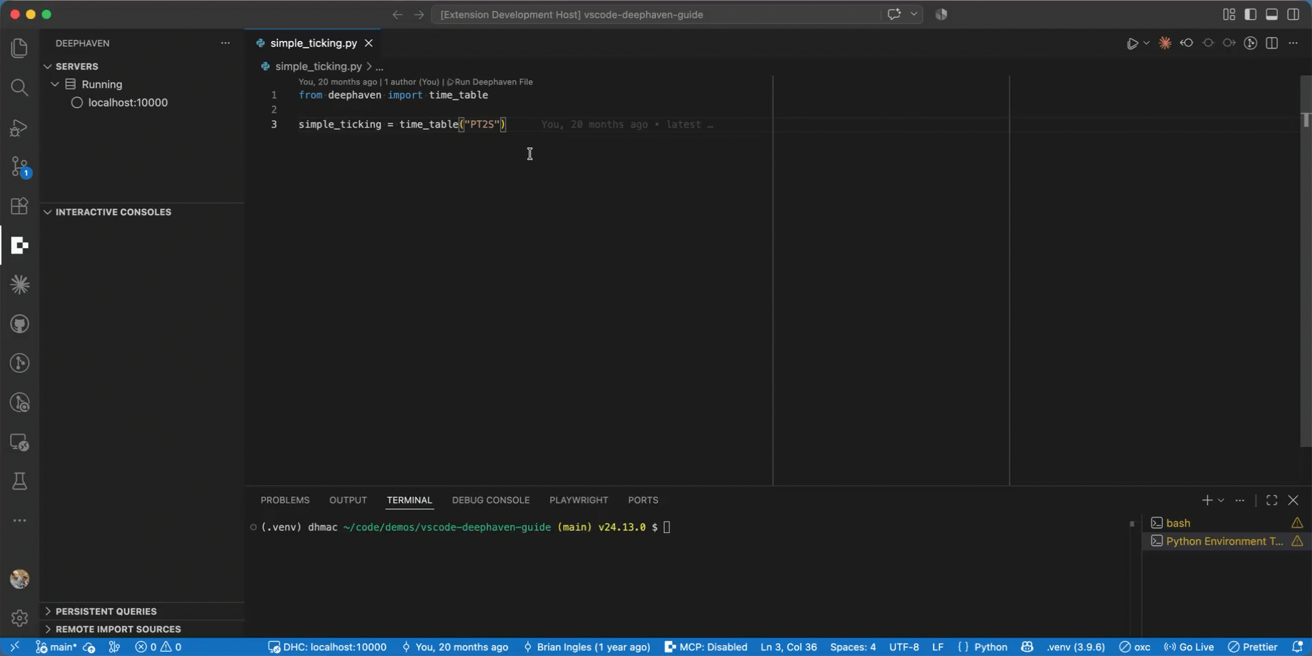Open notifications bell in status bar
The image size is (1312, 656).
1298,647
